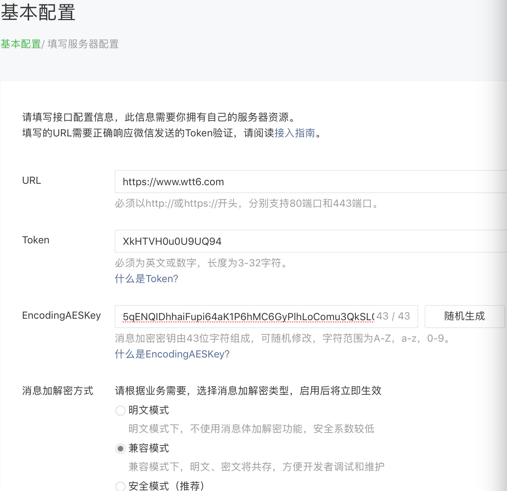Click inside the EncodingAESKey input field
Screen dimensions: 507x491
pos(248,317)
